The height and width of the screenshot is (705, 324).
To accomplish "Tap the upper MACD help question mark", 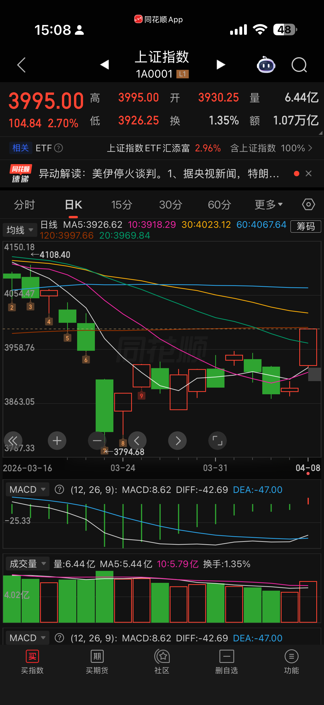I will click(x=59, y=489).
